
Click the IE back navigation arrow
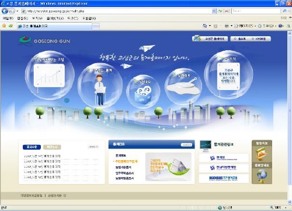5,11
